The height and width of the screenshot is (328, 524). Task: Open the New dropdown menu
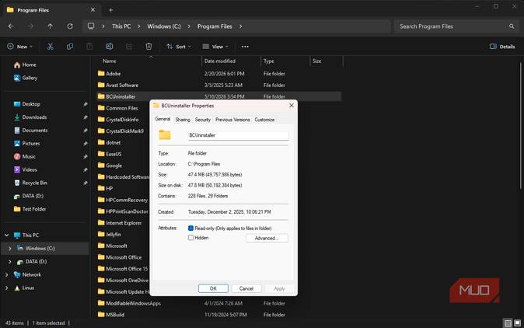(x=19, y=47)
